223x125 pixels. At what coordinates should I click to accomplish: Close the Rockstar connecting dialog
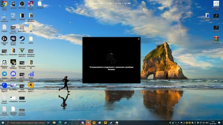pyautogui.click(x=139, y=39)
